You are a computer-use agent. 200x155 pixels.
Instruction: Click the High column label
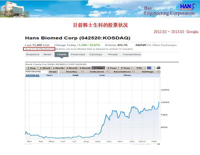75,75
